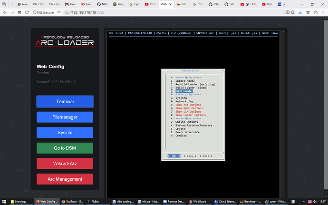Select 'Rebuild Loader (existing)' menu entry
The height and width of the screenshot is (205, 328).
click(195, 84)
